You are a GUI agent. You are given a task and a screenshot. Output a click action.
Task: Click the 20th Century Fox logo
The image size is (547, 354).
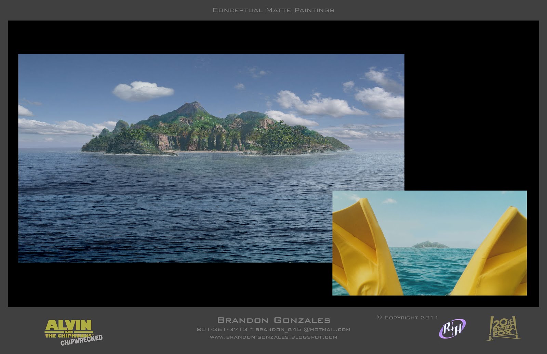click(x=503, y=329)
